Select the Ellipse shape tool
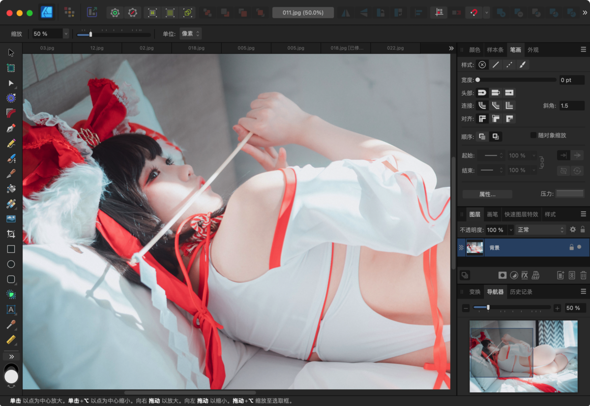590x406 pixels. (x=11, y=264)
